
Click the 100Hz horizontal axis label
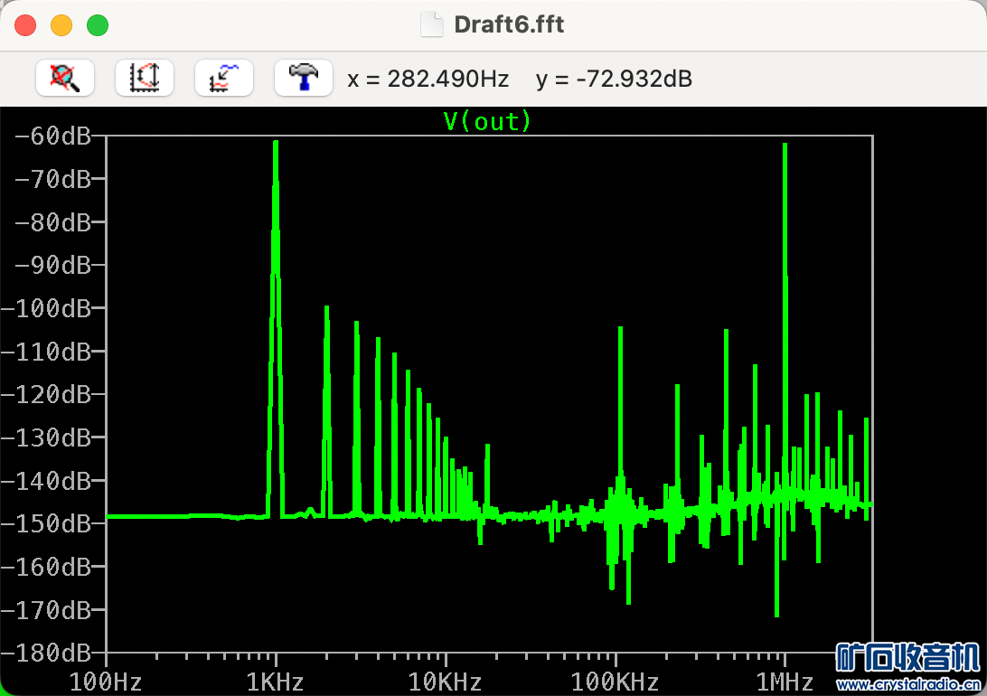(x=107, y=682)
